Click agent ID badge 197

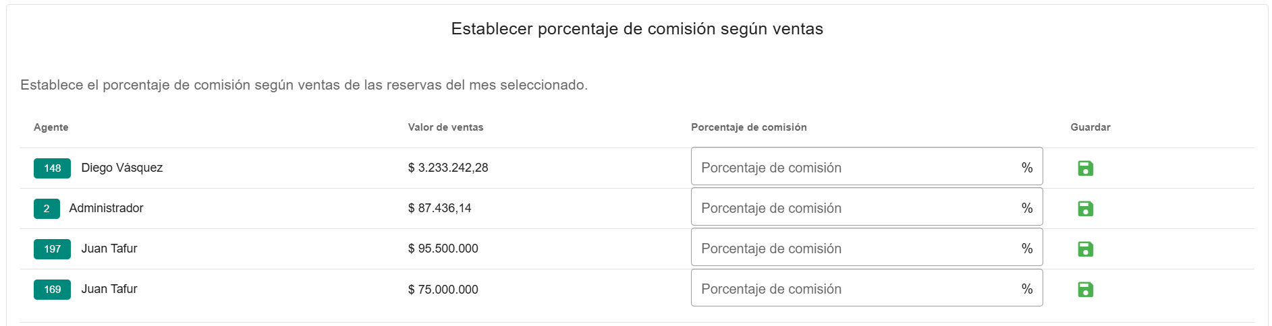coord(52,249)
